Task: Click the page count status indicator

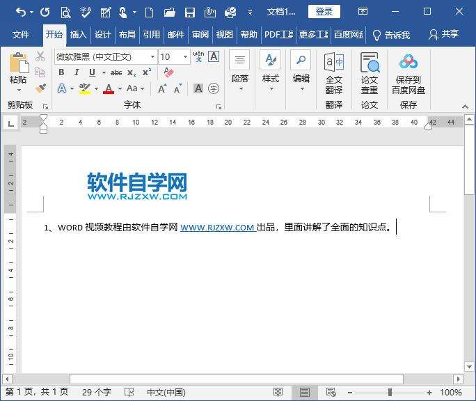Action: click(37, 392)
